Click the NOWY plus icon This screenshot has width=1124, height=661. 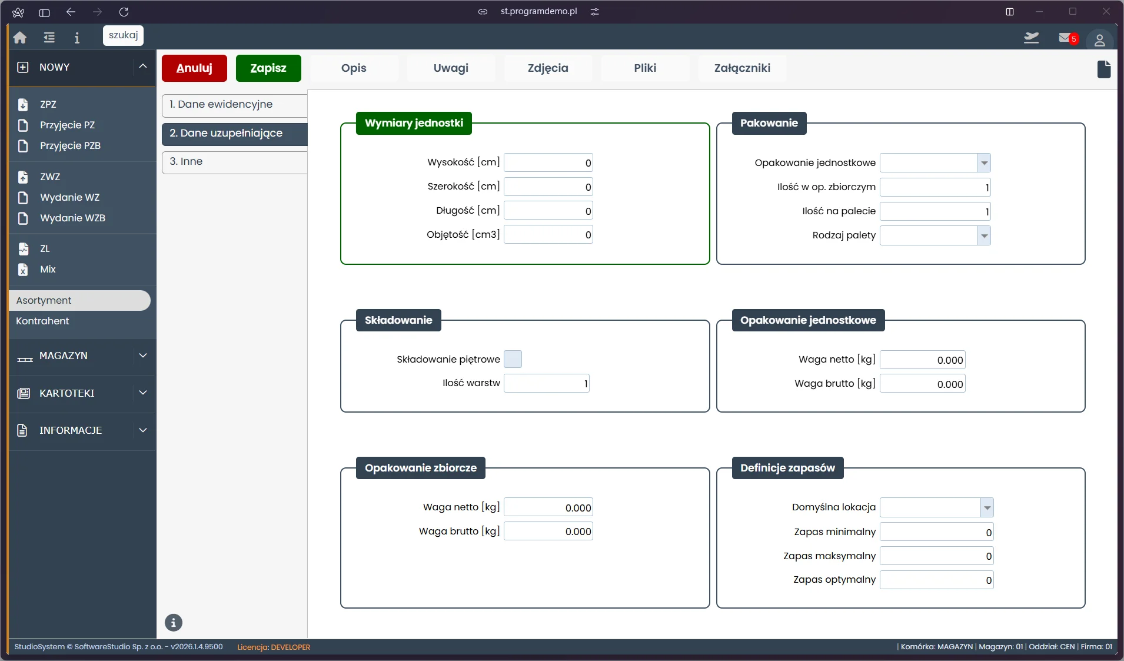point(22,67)
